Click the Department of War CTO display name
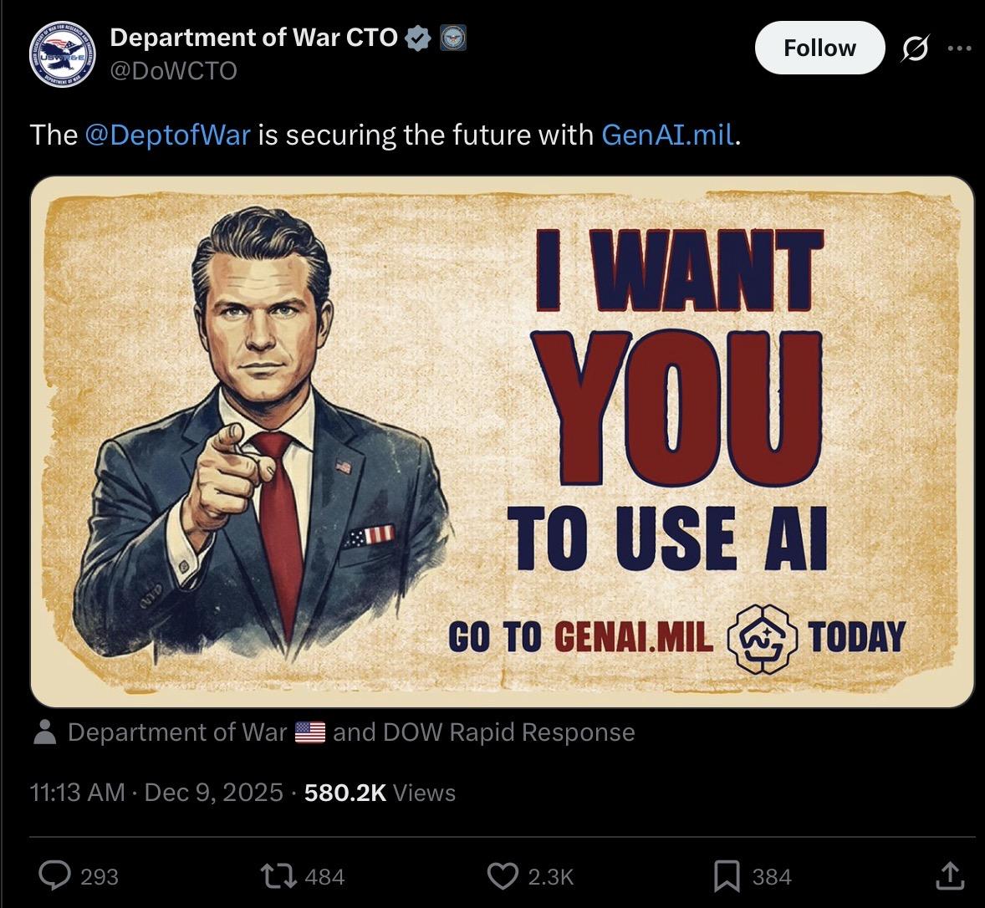This screenshot has height=908, width=985. [x=254, y=38]
